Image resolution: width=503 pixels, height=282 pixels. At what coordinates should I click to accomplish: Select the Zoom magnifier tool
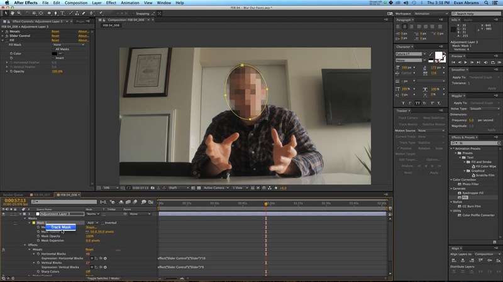click(20, 13)
